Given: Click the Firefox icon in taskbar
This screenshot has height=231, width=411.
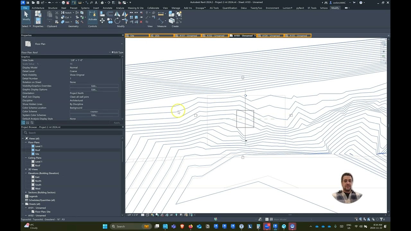Looking at the screenshot, I should 190,227.
